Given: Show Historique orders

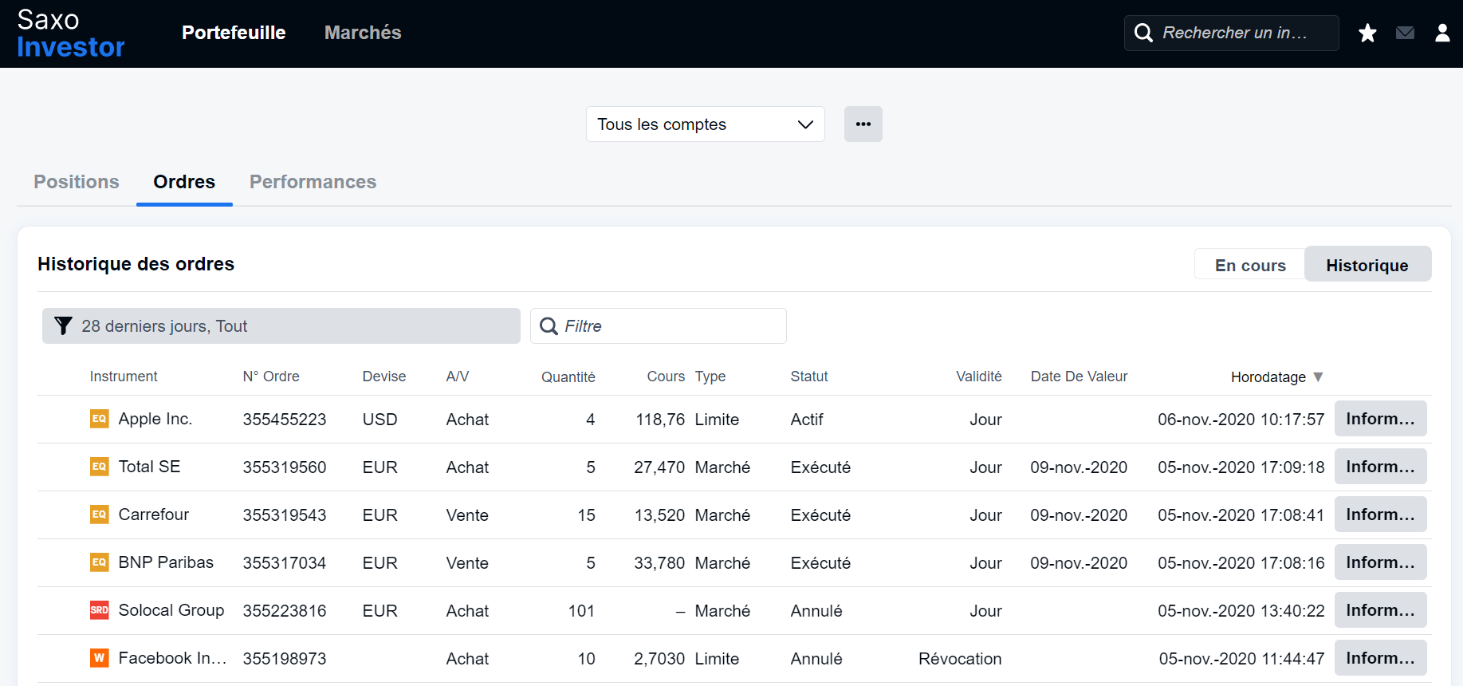Looking at the screenshot, I should point(1367,265).
